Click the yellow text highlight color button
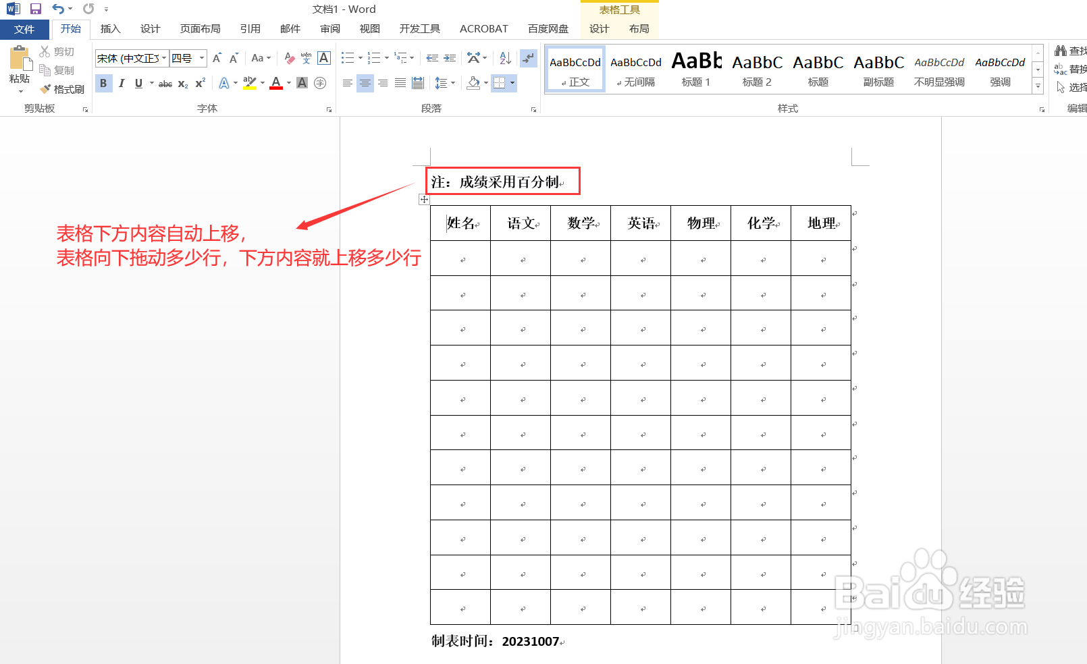The image size is (1087, 664). point(249,83)
